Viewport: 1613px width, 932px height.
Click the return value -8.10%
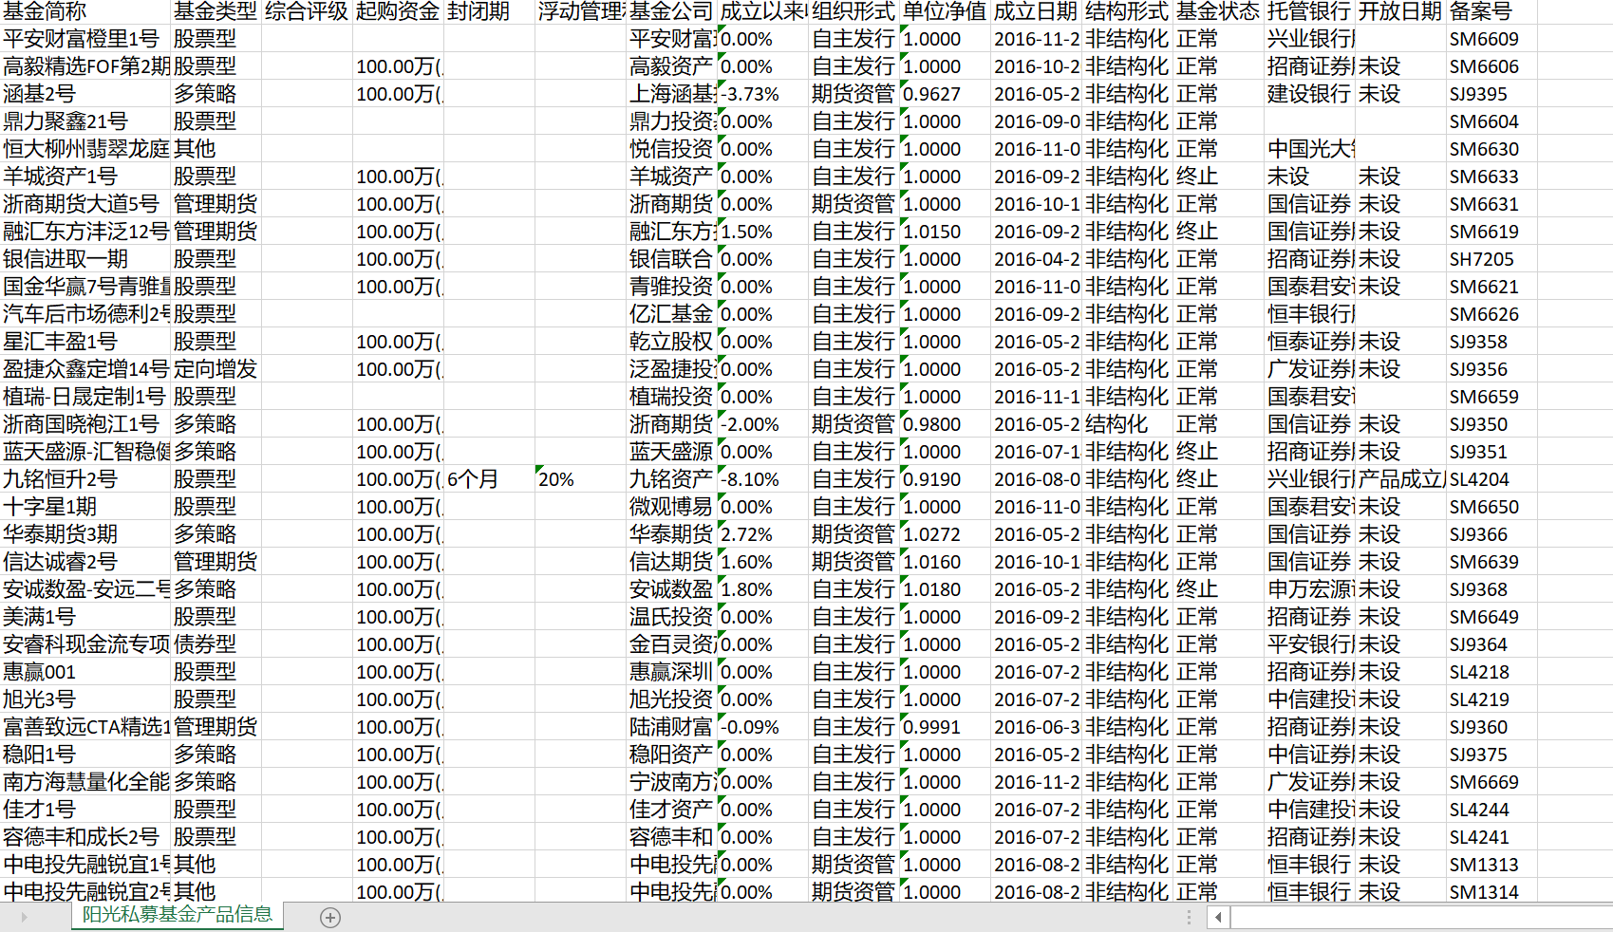(x=750, y=479)
